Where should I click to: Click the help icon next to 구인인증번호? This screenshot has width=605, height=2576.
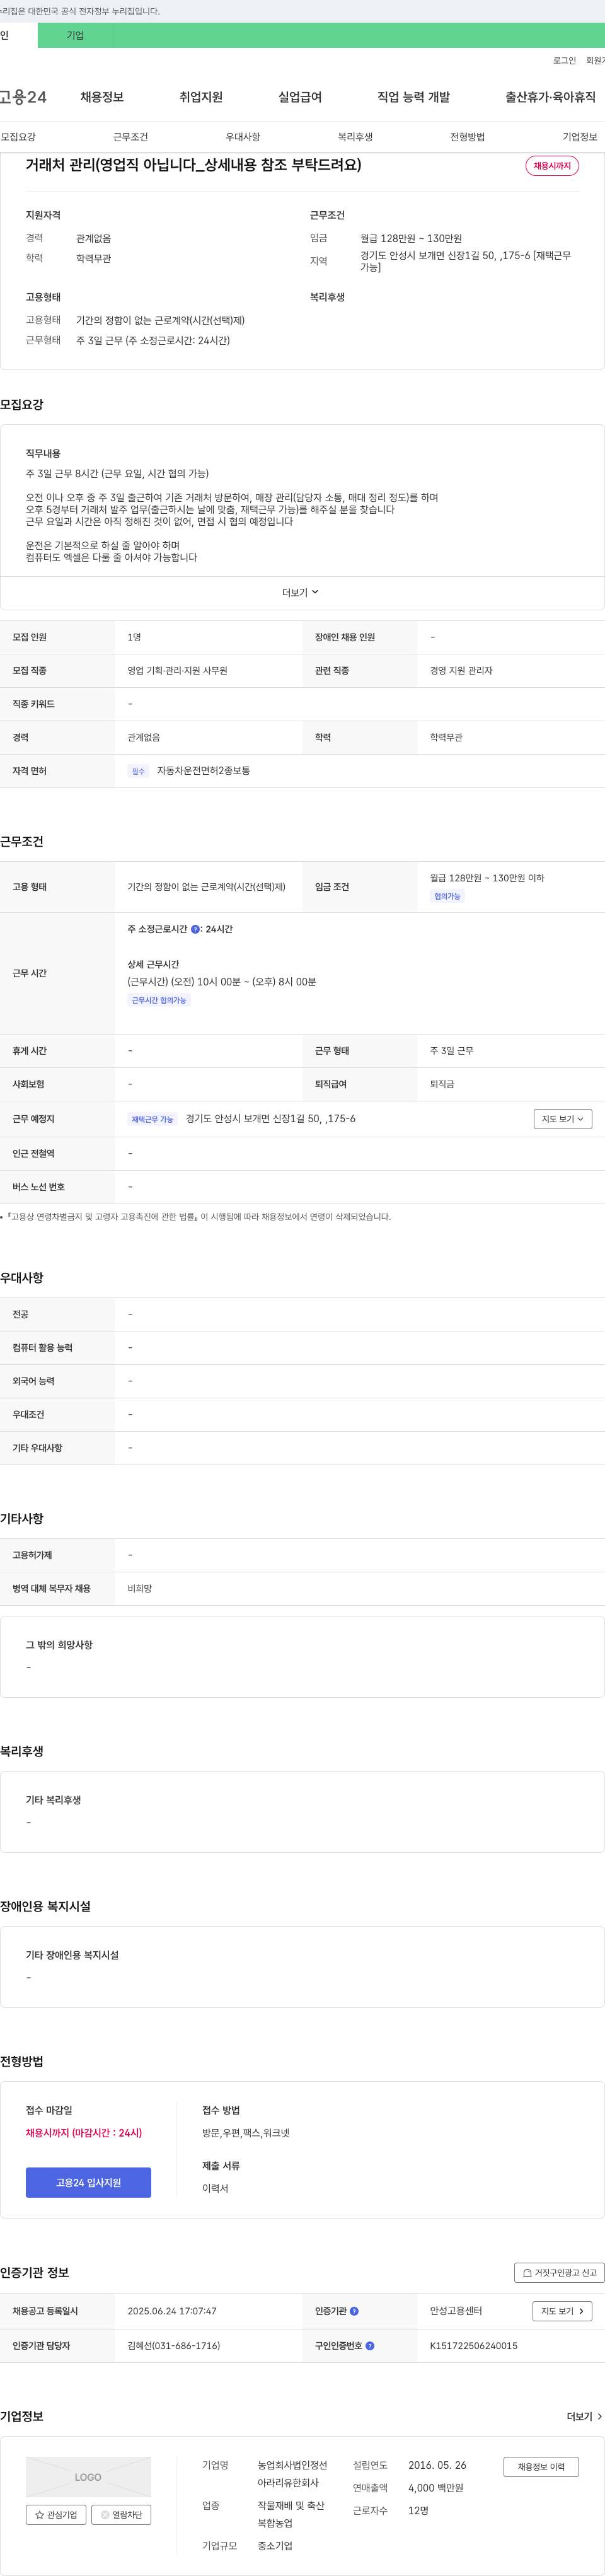pos(370,2345)
